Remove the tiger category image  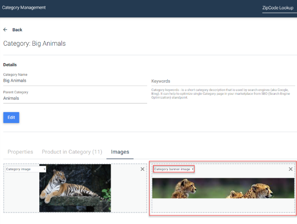[x=143, y=169]
